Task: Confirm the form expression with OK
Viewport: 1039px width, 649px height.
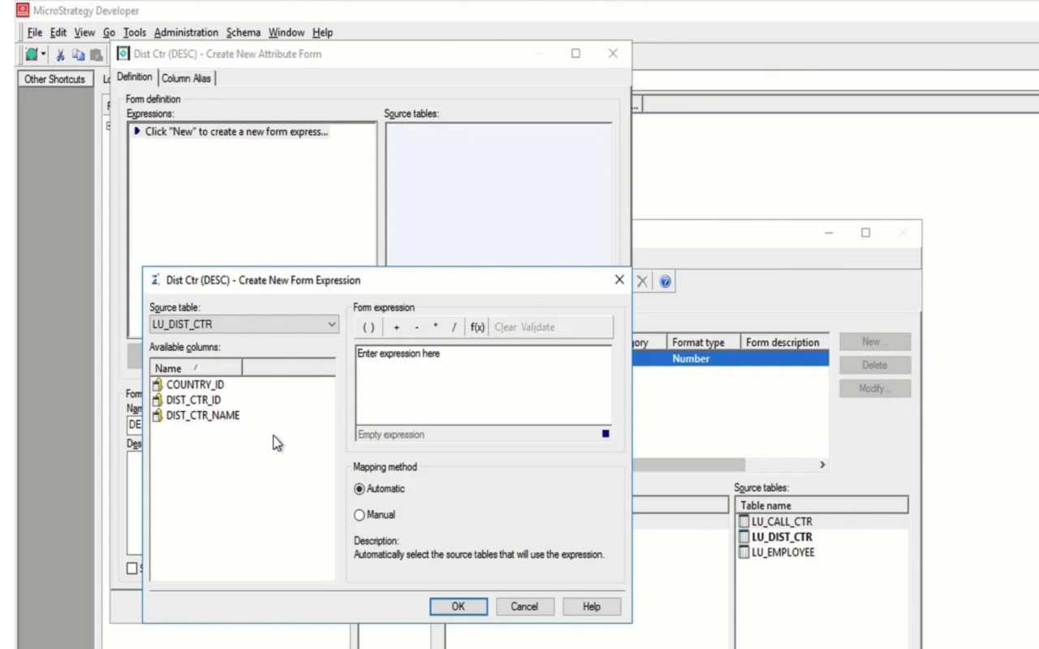Action: click(x=459, y=607)
